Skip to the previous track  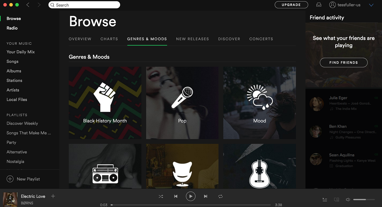pos(176,196)
